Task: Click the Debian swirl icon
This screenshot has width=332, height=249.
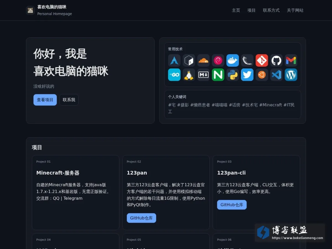Action: [218, 60]
